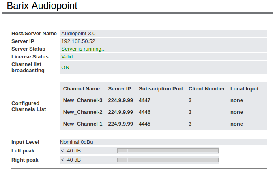
Task: Click the Right peak level meter bar
Action: pos(168,160)
